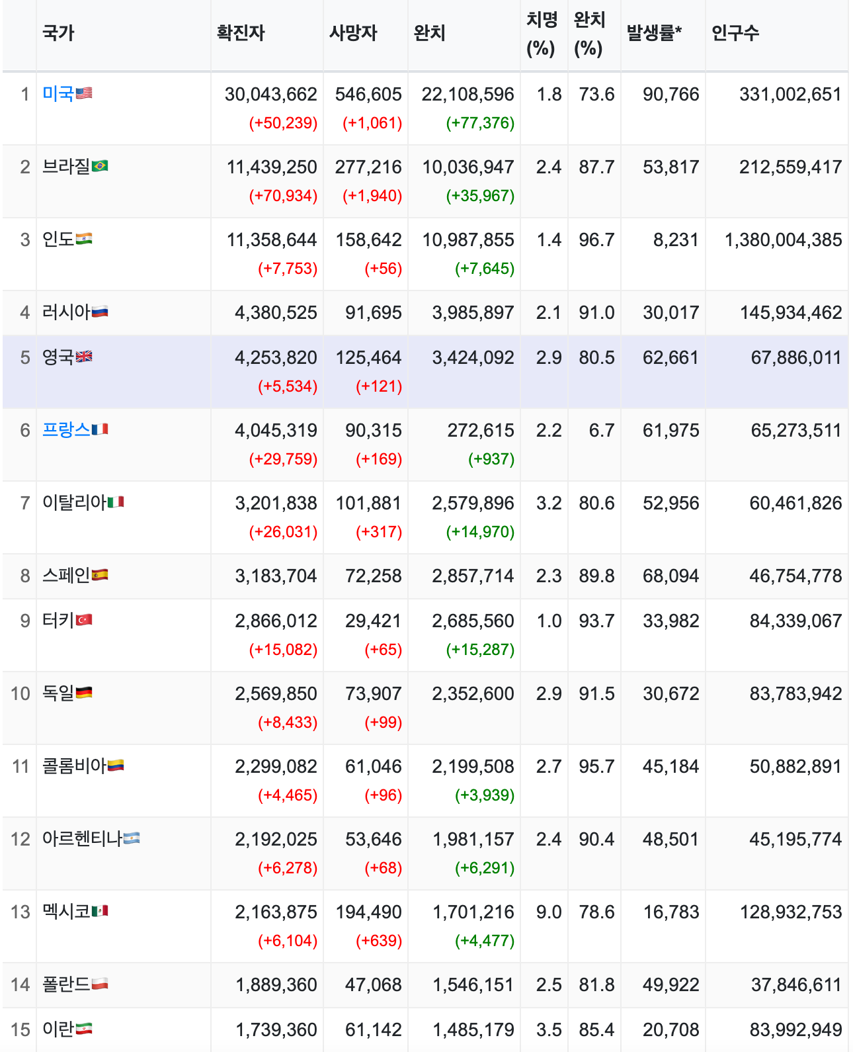Click Turkey recovery rate 93.7
Screen dimensions: 853x1052
tap(597, 621)
